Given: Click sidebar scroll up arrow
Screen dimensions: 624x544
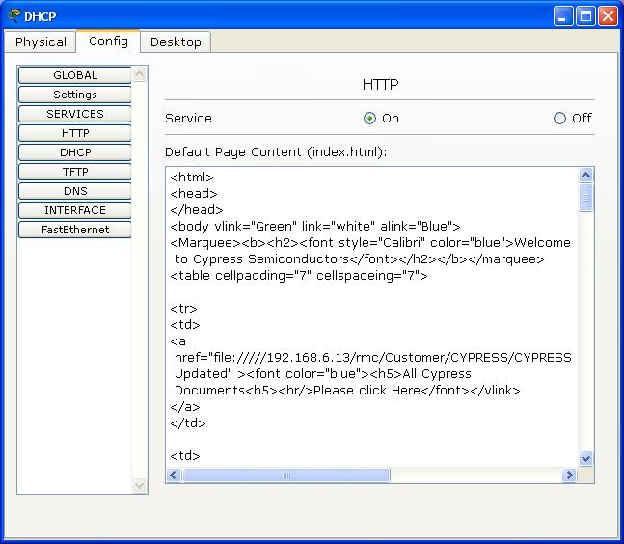Looking at the screenshot, I should point(139,74).
